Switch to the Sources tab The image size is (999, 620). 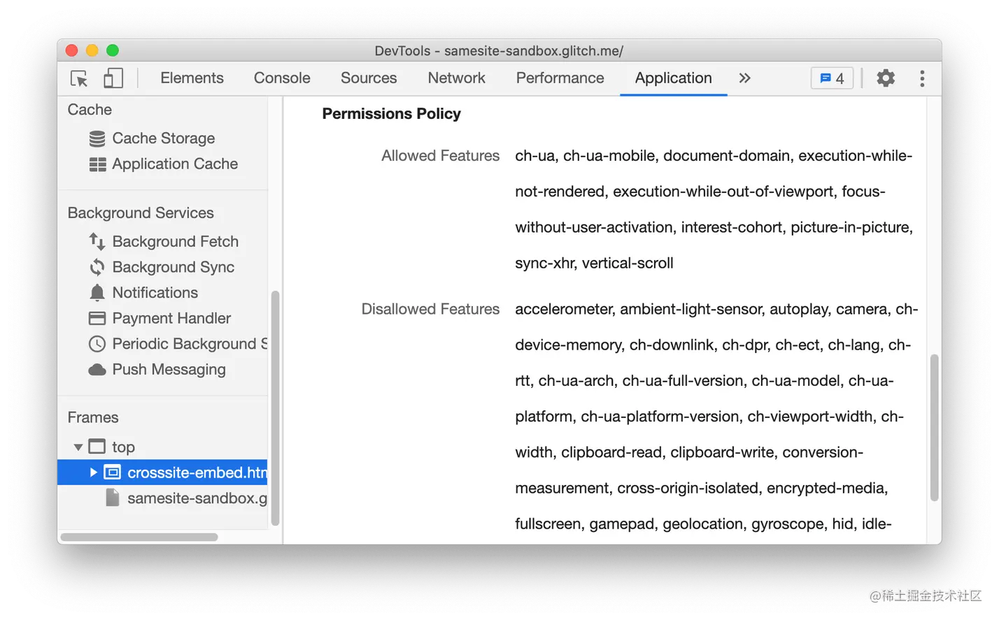point(369,78)
